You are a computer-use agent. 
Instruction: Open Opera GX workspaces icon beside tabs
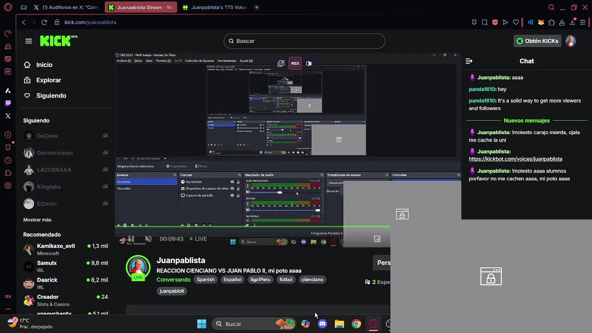click(x=24, y=7)
